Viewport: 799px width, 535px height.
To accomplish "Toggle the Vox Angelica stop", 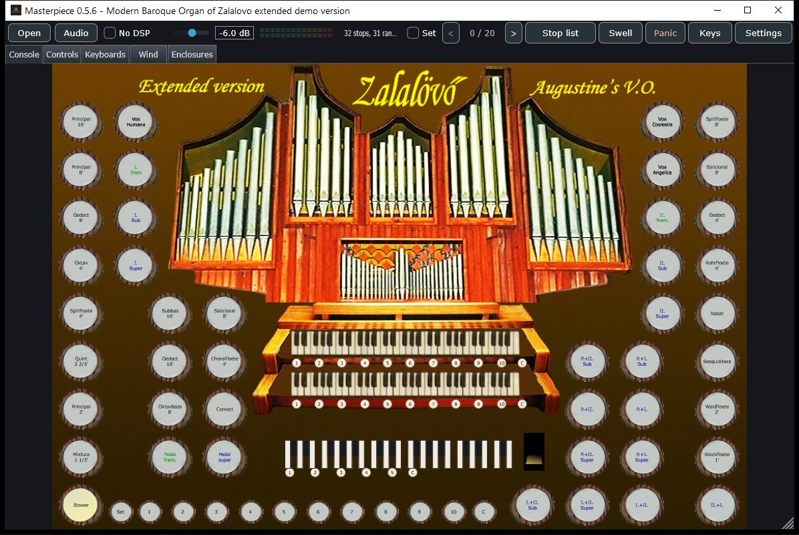I will click(x=663, y=170).
